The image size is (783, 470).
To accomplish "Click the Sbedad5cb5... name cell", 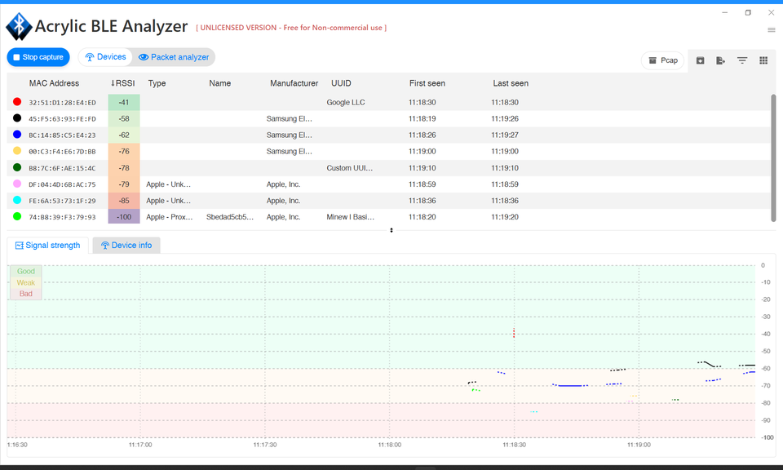I will [x=230, y=217].
